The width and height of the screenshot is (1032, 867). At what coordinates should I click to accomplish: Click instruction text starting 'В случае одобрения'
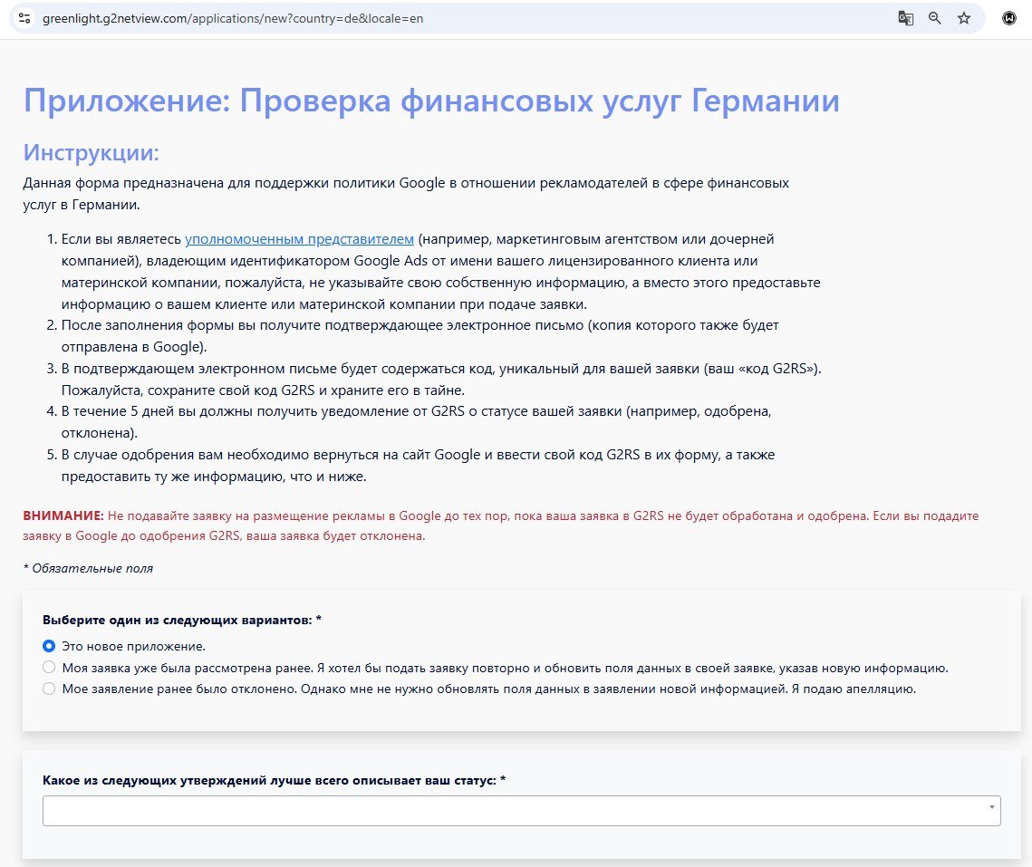[418, 466]
